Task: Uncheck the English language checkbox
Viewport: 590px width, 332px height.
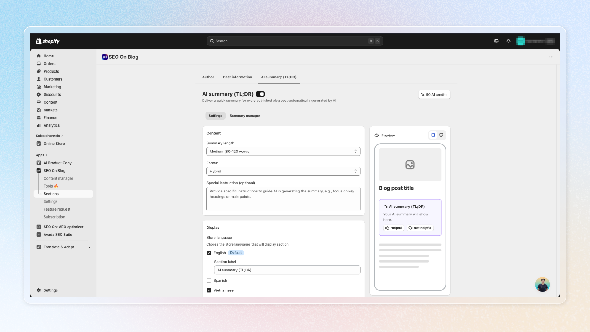Action: (x=209, y=253)
